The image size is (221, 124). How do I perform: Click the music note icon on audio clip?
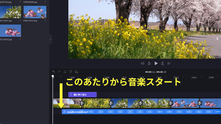(64, 112)
